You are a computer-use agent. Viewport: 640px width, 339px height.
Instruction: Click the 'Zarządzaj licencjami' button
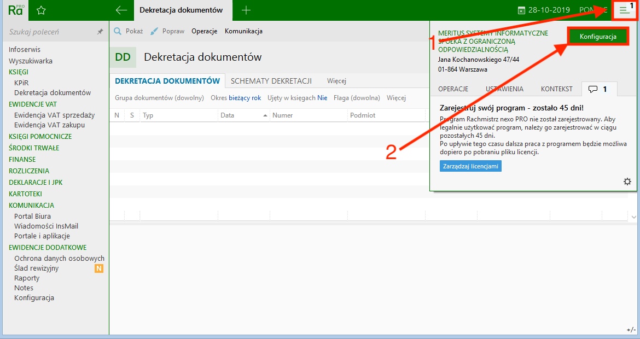[470, 166]
